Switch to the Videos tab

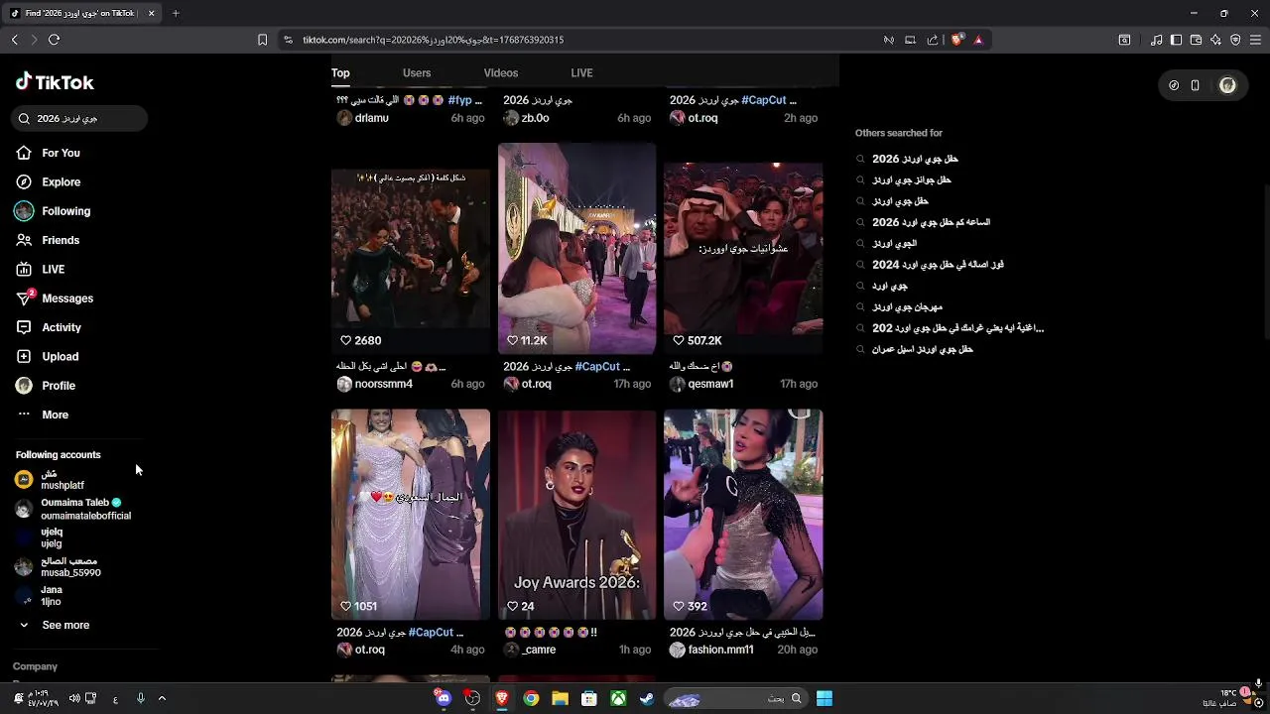pos(501,72)
